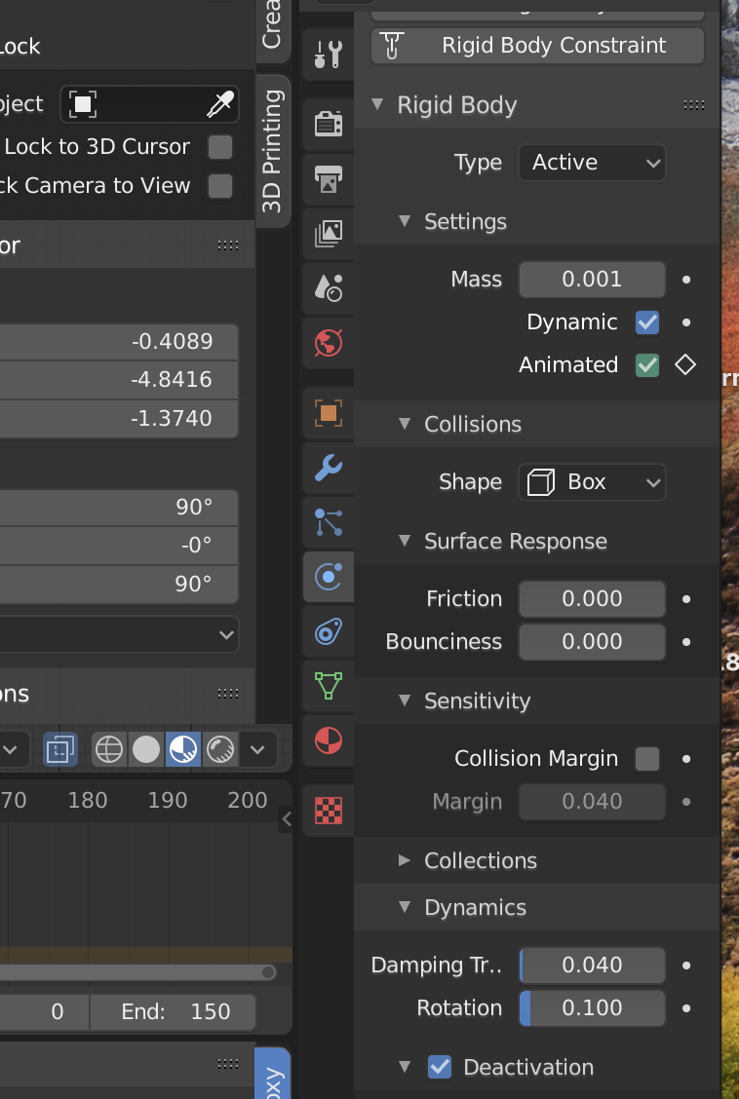Switch to the Material properties tab
The height and width of the screenshot is (1099, 739).
coord(328,740)
